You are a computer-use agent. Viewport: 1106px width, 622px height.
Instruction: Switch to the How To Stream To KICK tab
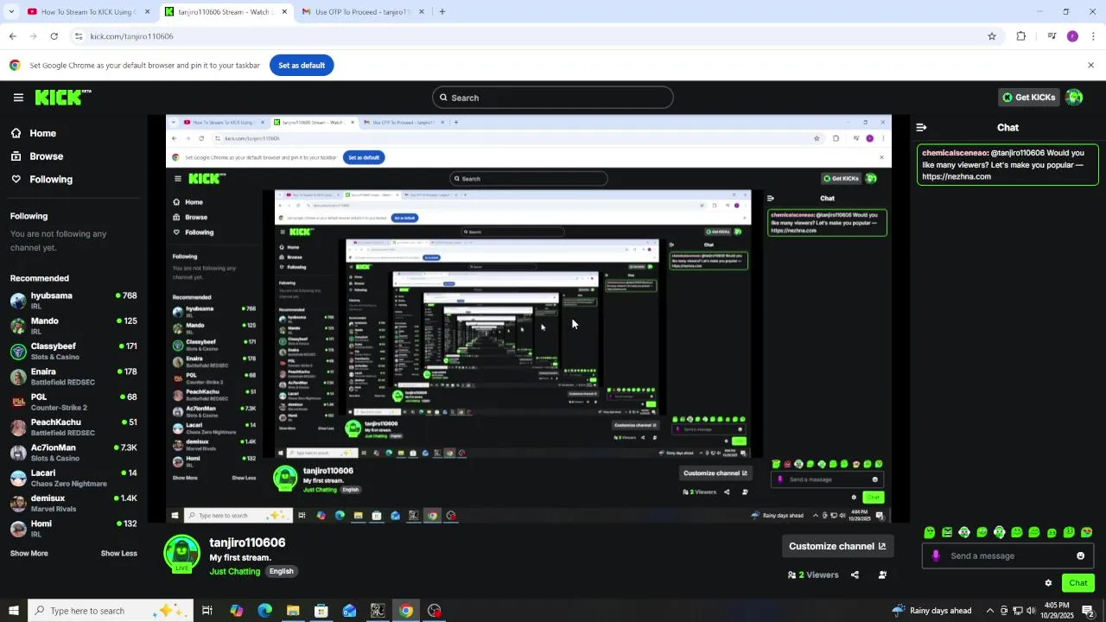coord(88,12)
